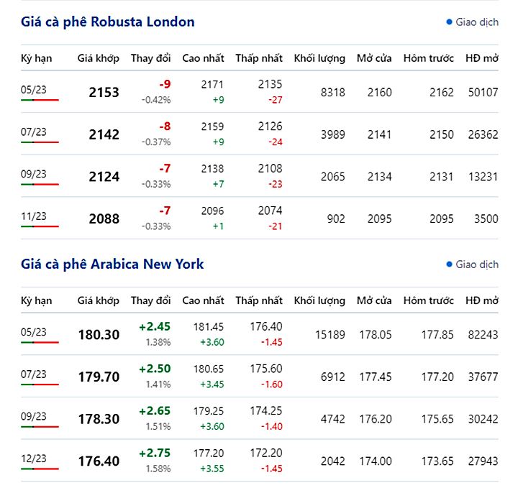
Task: Click the 50107 open interest value
Action: 481,93
